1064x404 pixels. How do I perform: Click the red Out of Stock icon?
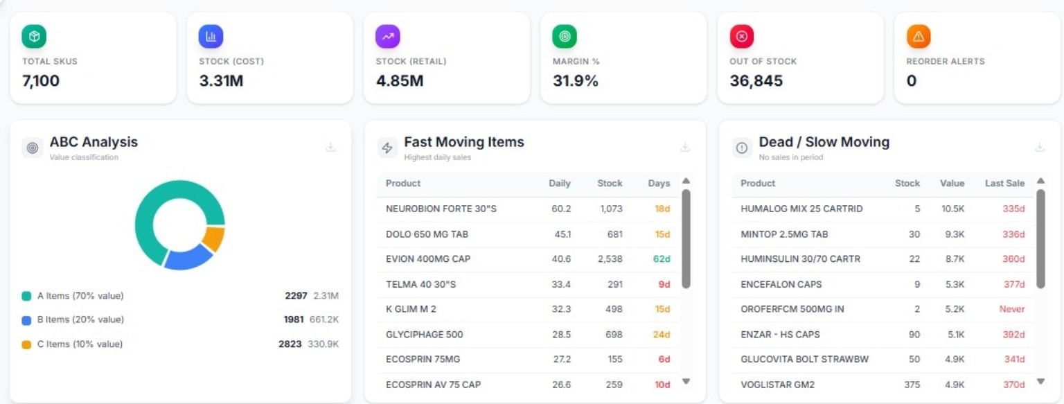click(742, 36)
